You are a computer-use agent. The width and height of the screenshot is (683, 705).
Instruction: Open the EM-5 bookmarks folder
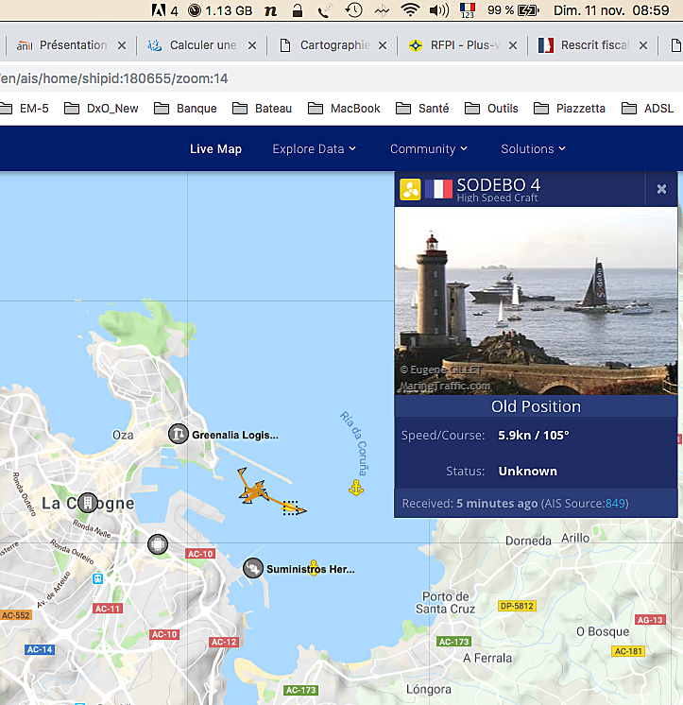25,109
